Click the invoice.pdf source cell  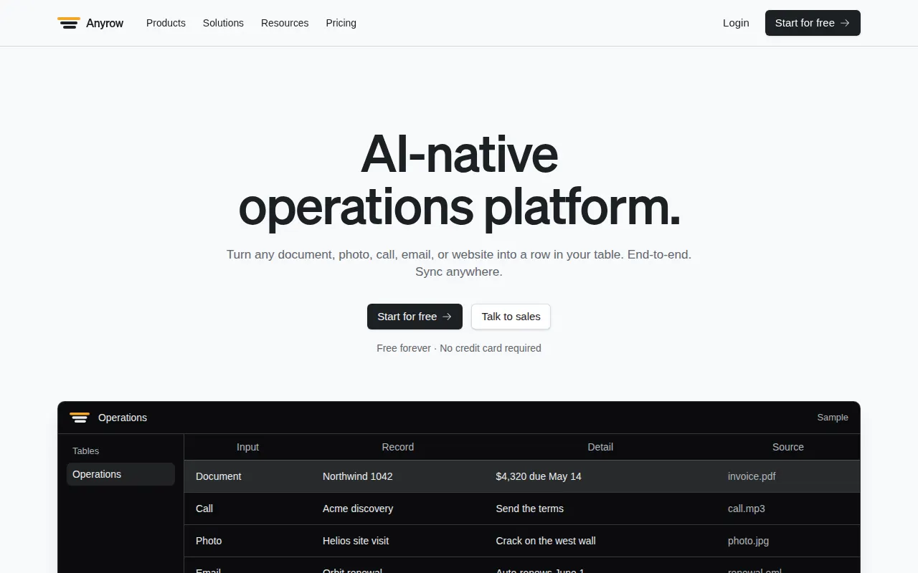pos(788,476)
